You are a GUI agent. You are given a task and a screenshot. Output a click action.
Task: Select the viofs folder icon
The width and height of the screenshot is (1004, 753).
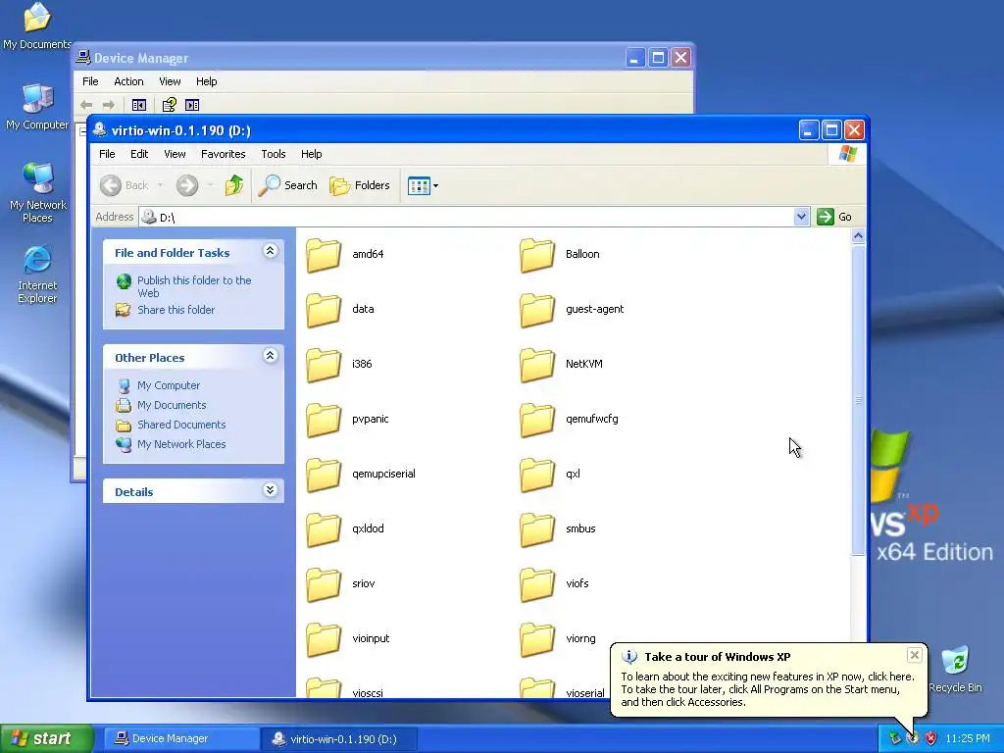click(x=536, y=584)
